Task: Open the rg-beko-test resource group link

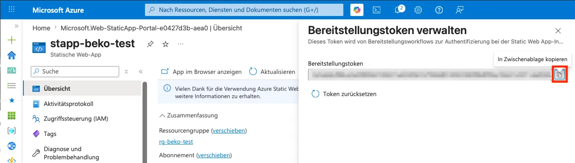Action: pyautogui.click(x=176, y=142)
